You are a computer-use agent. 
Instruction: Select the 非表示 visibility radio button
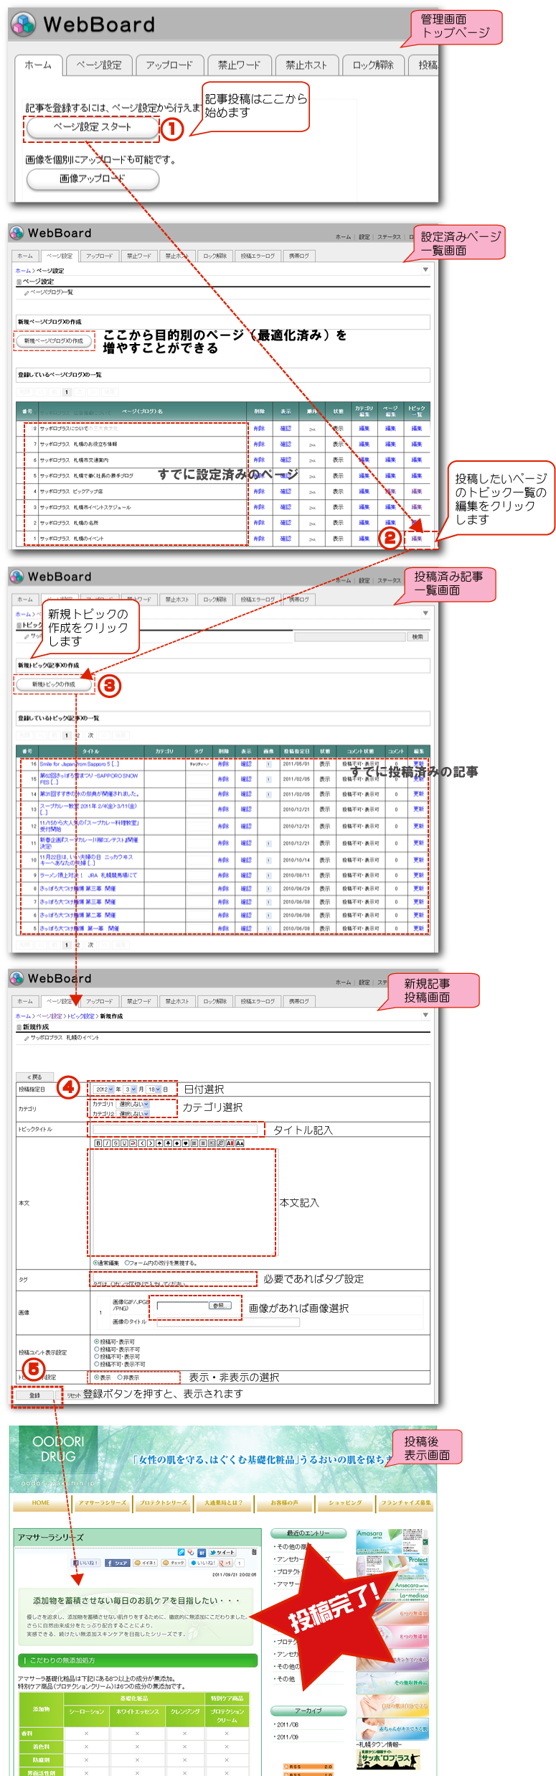121,1377
